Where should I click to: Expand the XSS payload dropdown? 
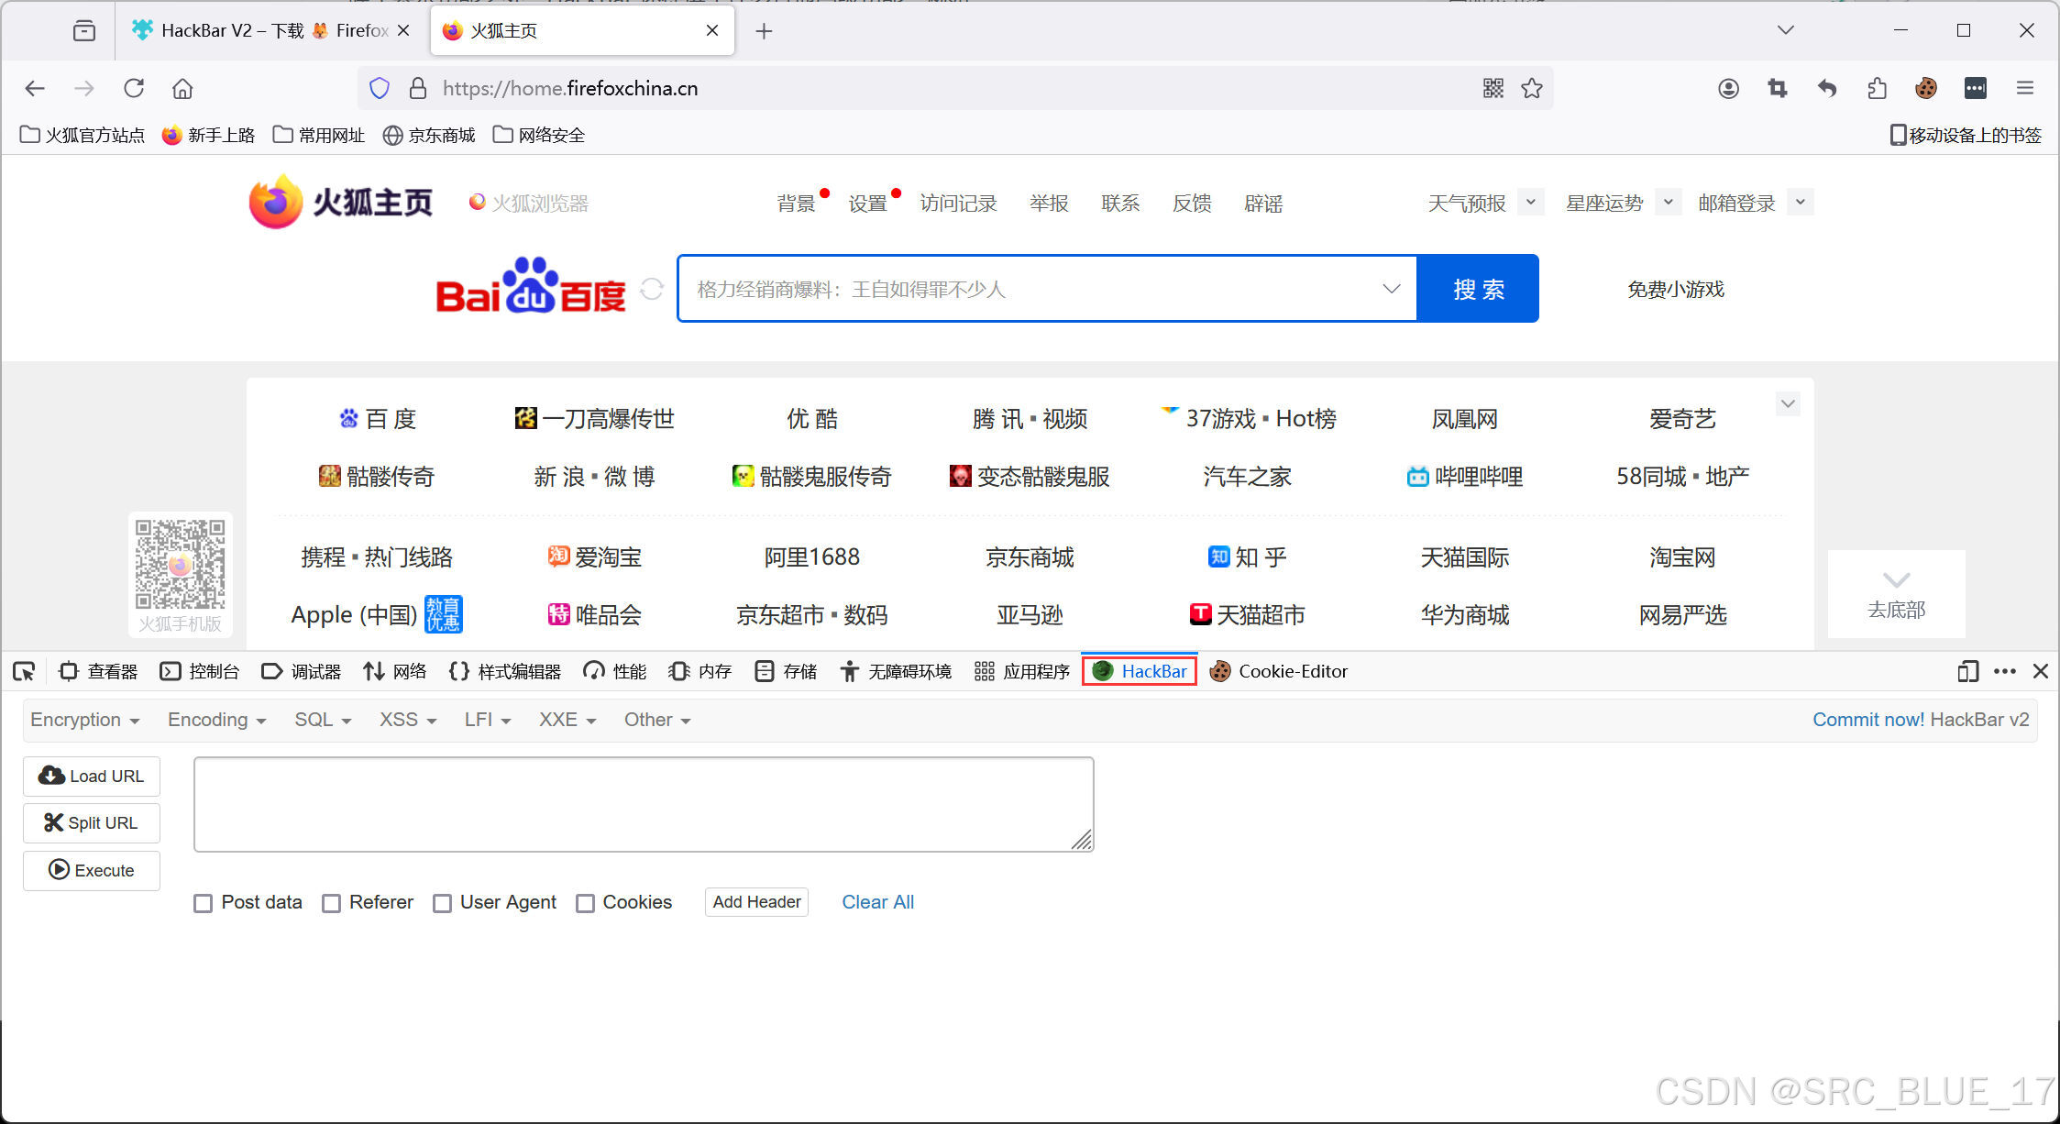tap(408, 720)
